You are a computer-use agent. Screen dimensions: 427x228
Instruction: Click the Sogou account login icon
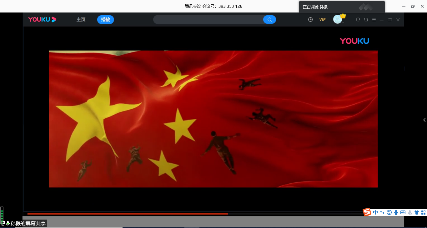pos(410,212)
